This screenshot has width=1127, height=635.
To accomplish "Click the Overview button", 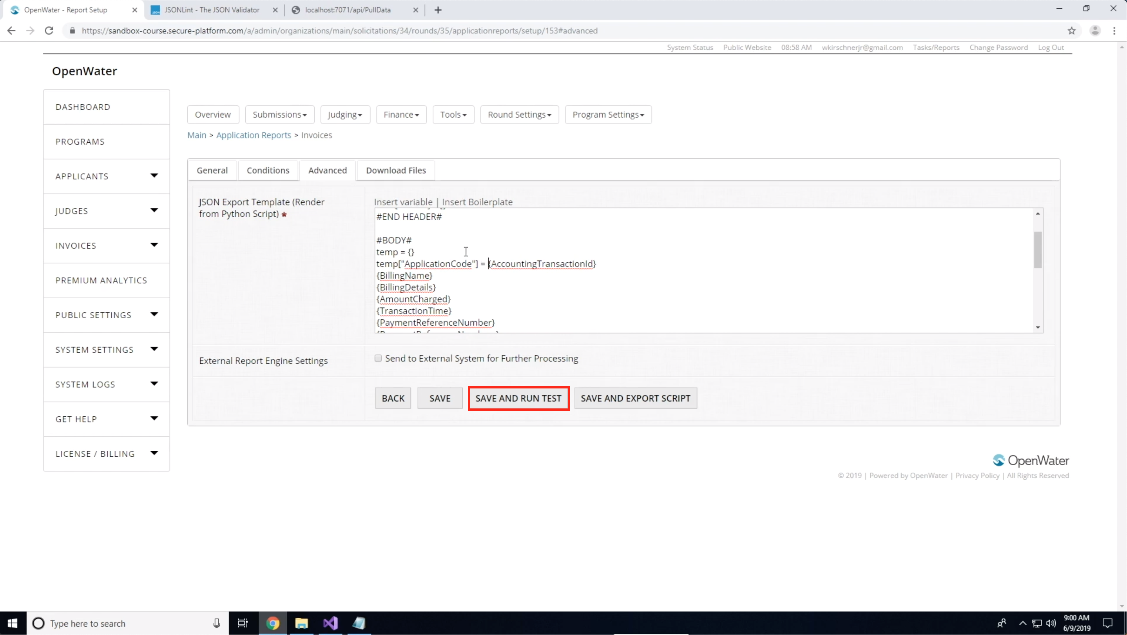I will click(213, 115).
